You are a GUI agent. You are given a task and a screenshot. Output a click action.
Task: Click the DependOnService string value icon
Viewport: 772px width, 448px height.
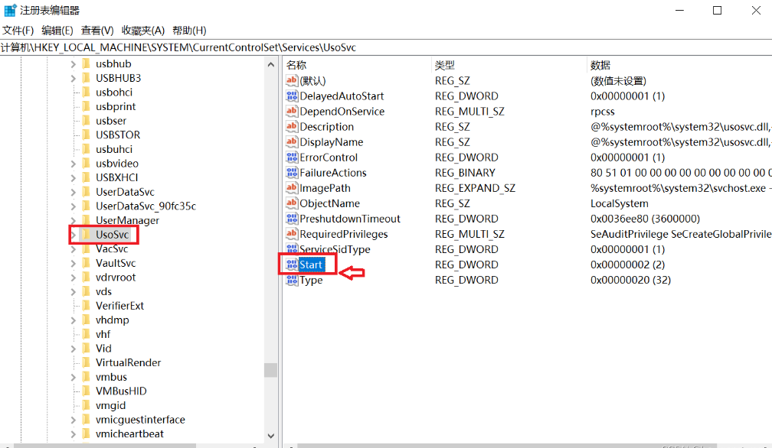pos(291,112)
